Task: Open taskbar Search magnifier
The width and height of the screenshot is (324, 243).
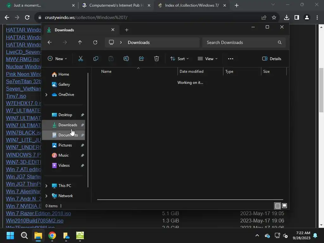Action: point(24,235)
